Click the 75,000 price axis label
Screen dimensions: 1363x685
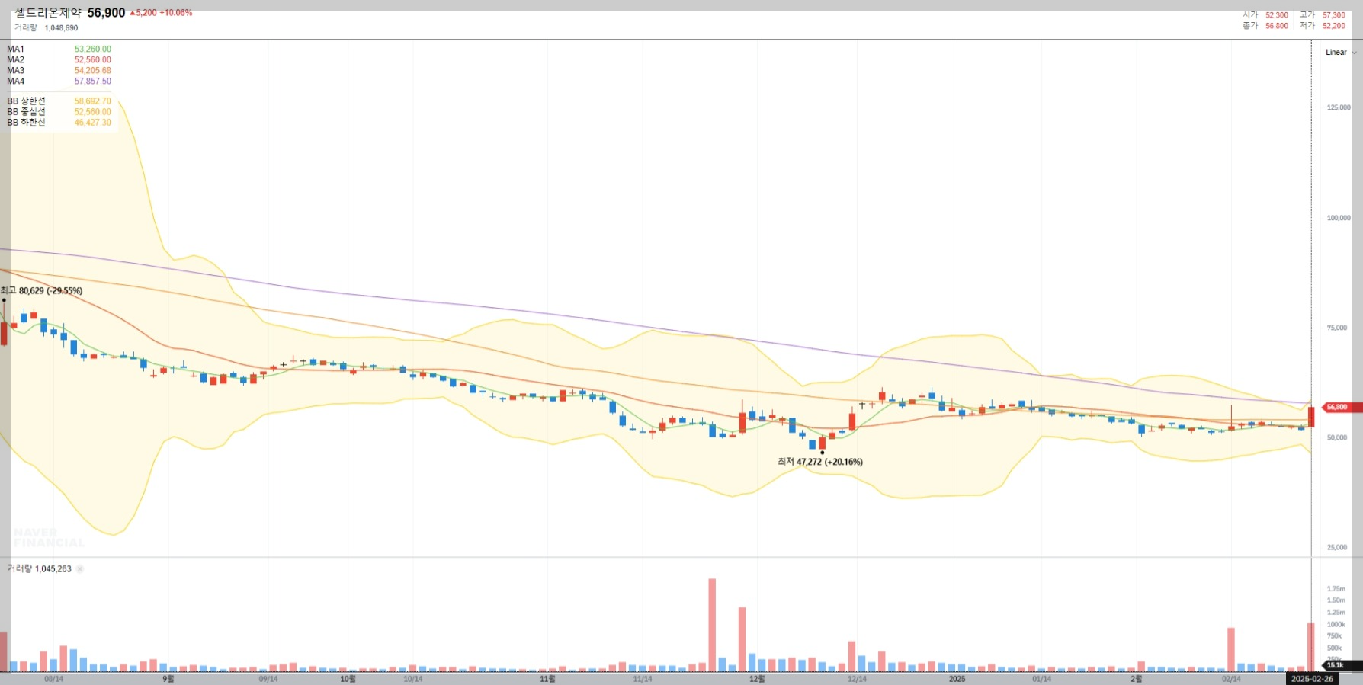click(x=1337, y=328)
